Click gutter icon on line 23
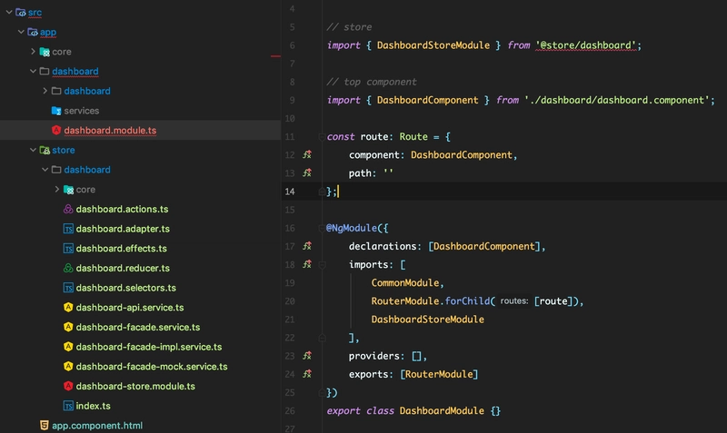 307,356
